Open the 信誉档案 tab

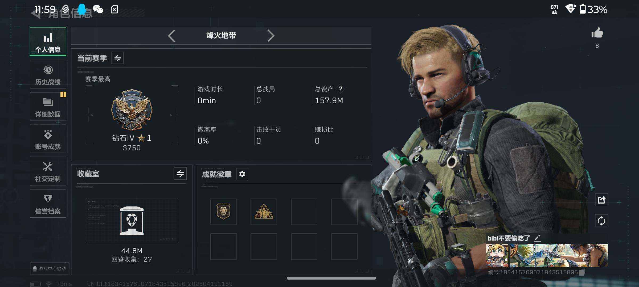coord(48,204)
